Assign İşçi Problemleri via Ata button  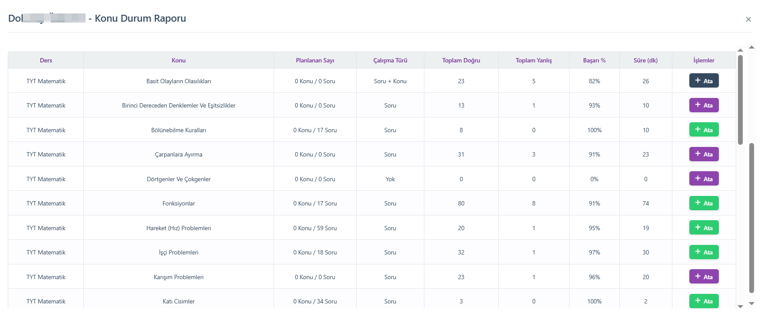pyautogui.click(x=704, y=252)
